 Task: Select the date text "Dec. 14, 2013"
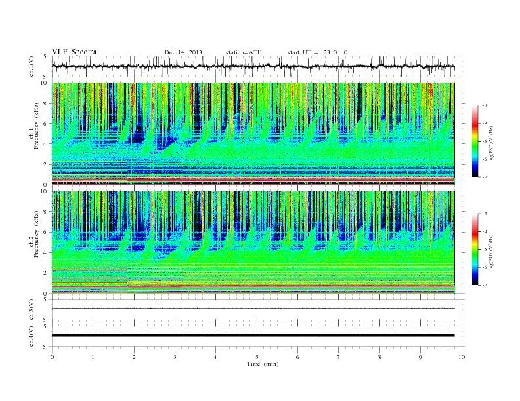click(183, 52)
